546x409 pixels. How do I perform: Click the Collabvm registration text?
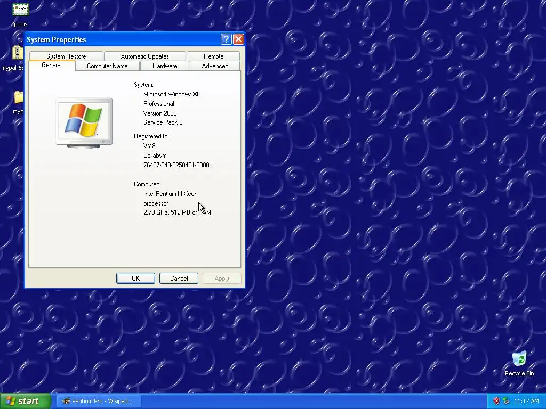(155, 156)
